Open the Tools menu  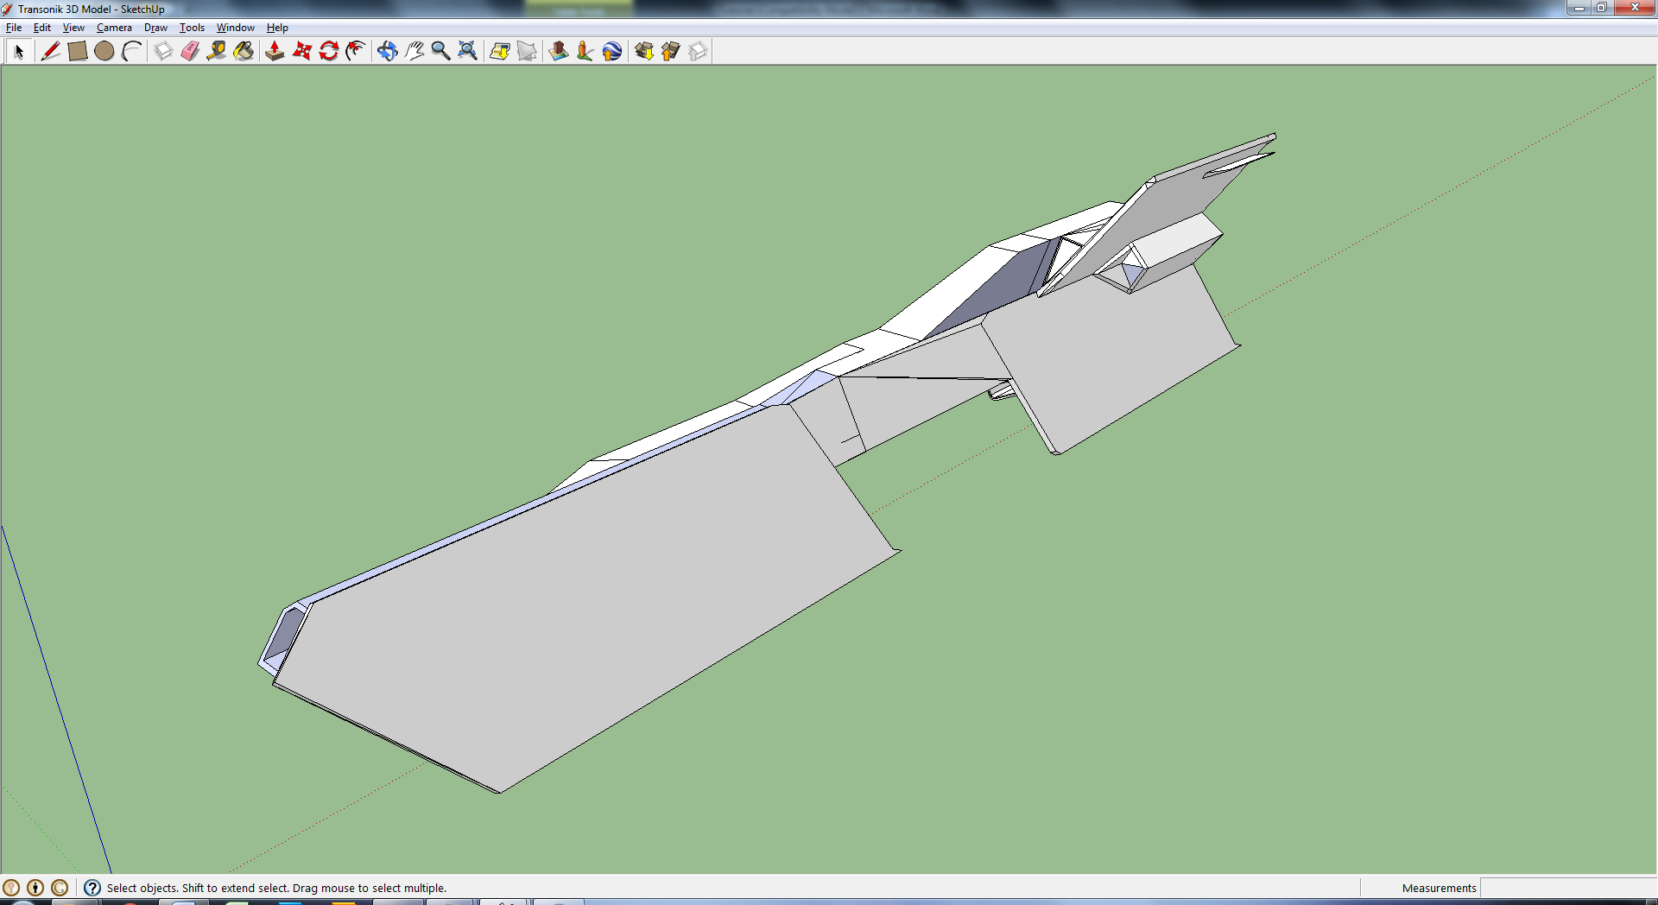coord(192,28)
